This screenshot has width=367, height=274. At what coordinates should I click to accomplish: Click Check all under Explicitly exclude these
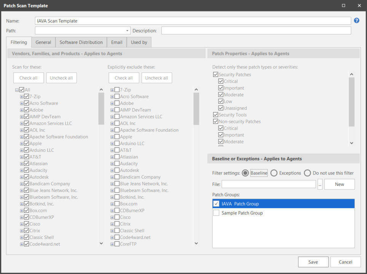(x=124, y=78)
